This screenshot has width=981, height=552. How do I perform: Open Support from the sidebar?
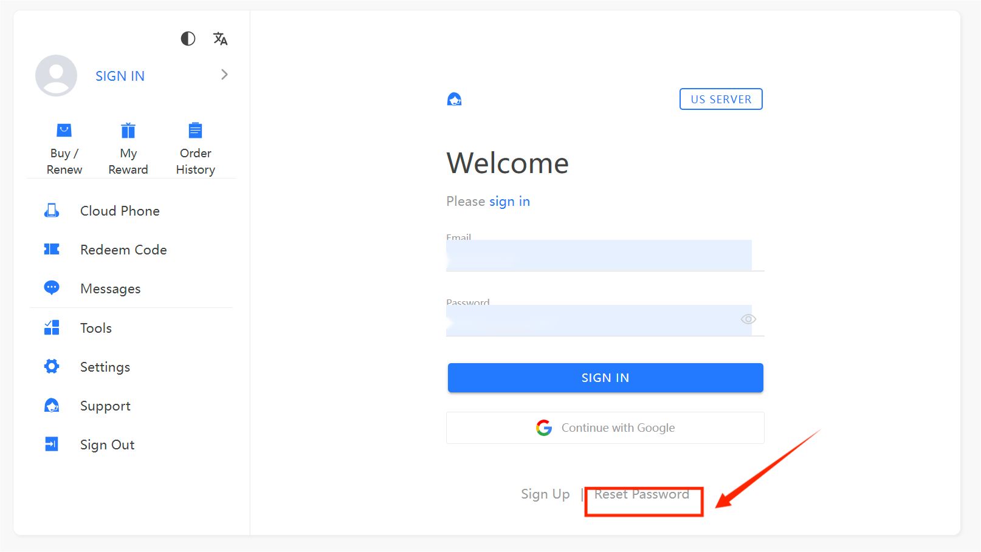coord(105,406)
